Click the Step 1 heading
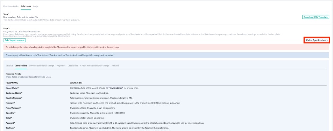Screen dimensions: 333x131 [x=6, y=14]
